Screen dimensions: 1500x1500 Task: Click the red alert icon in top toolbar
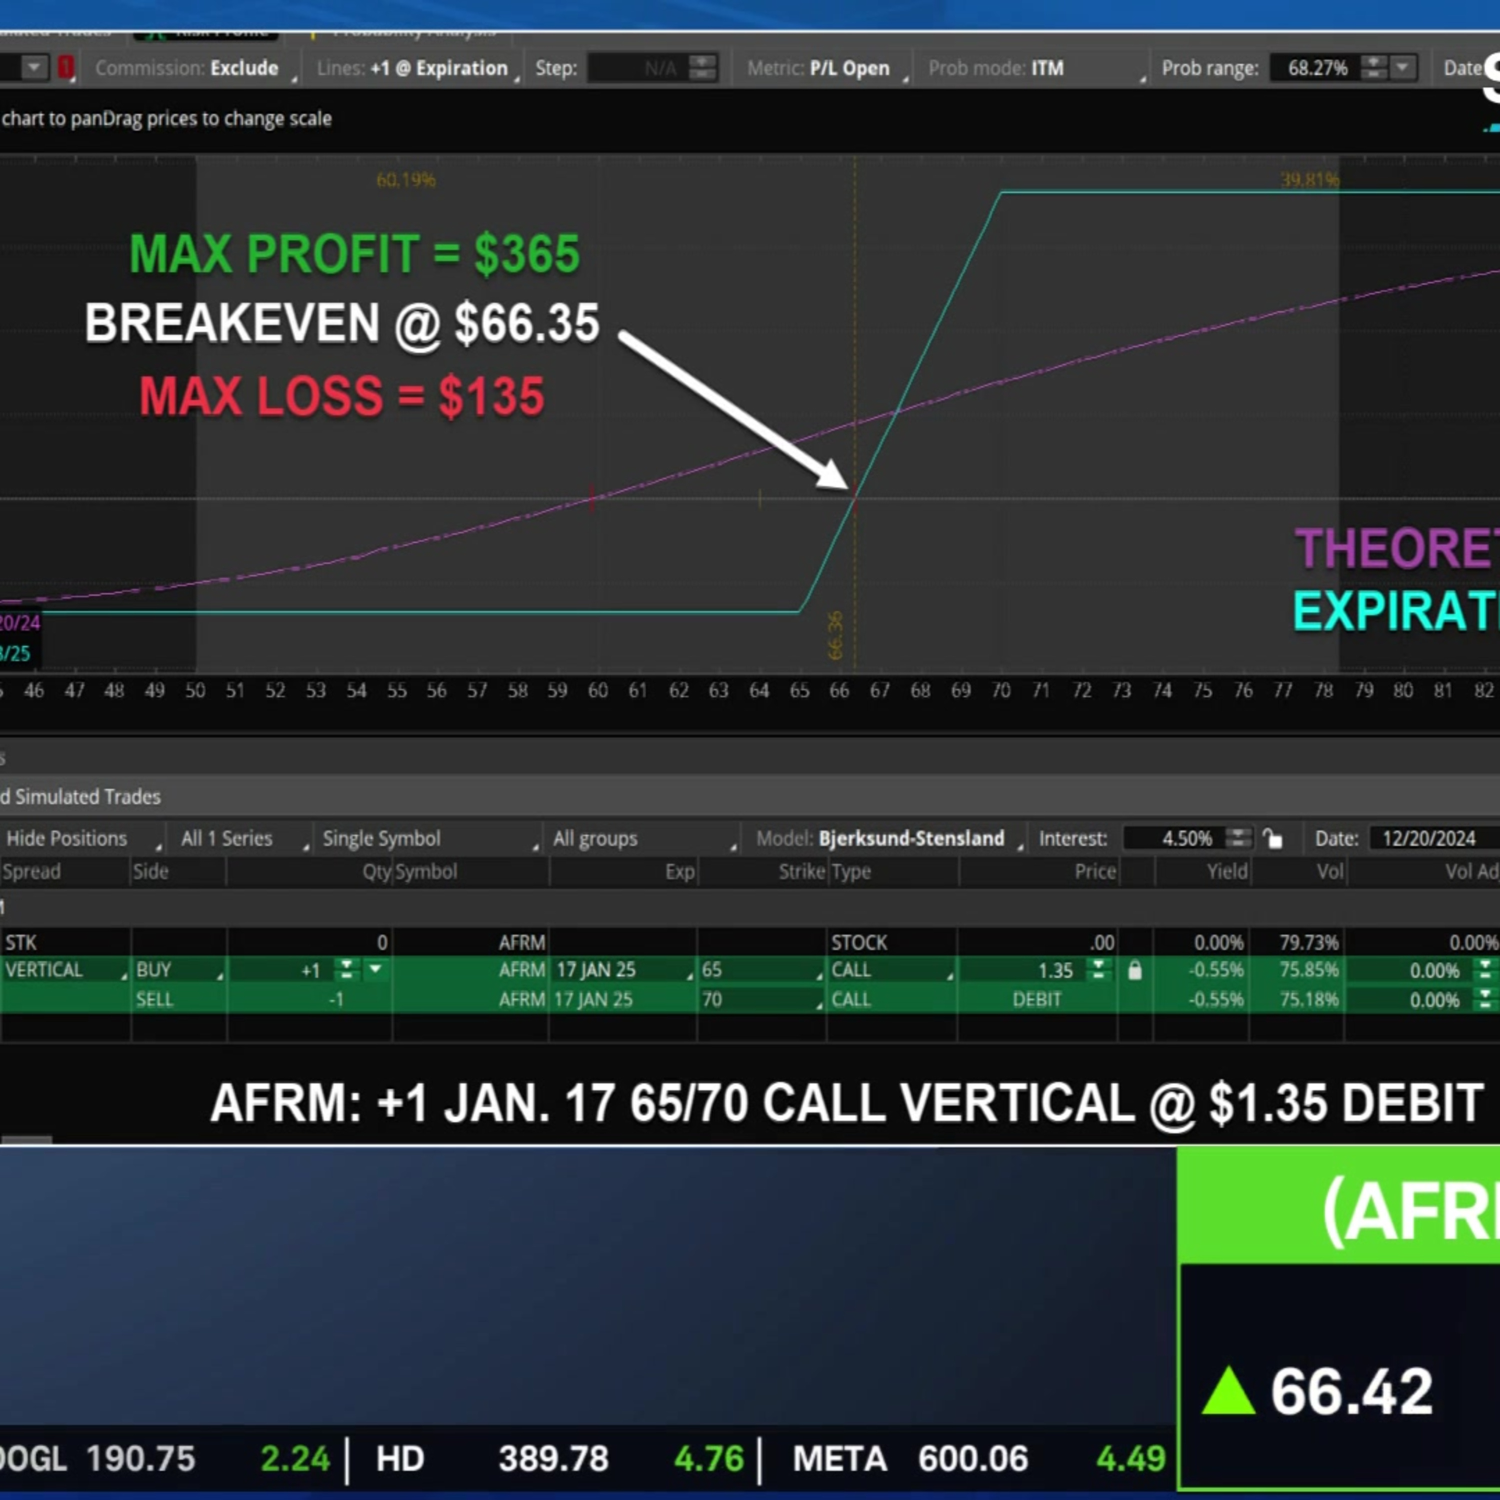pyautogui.click(x=66, y=67)
